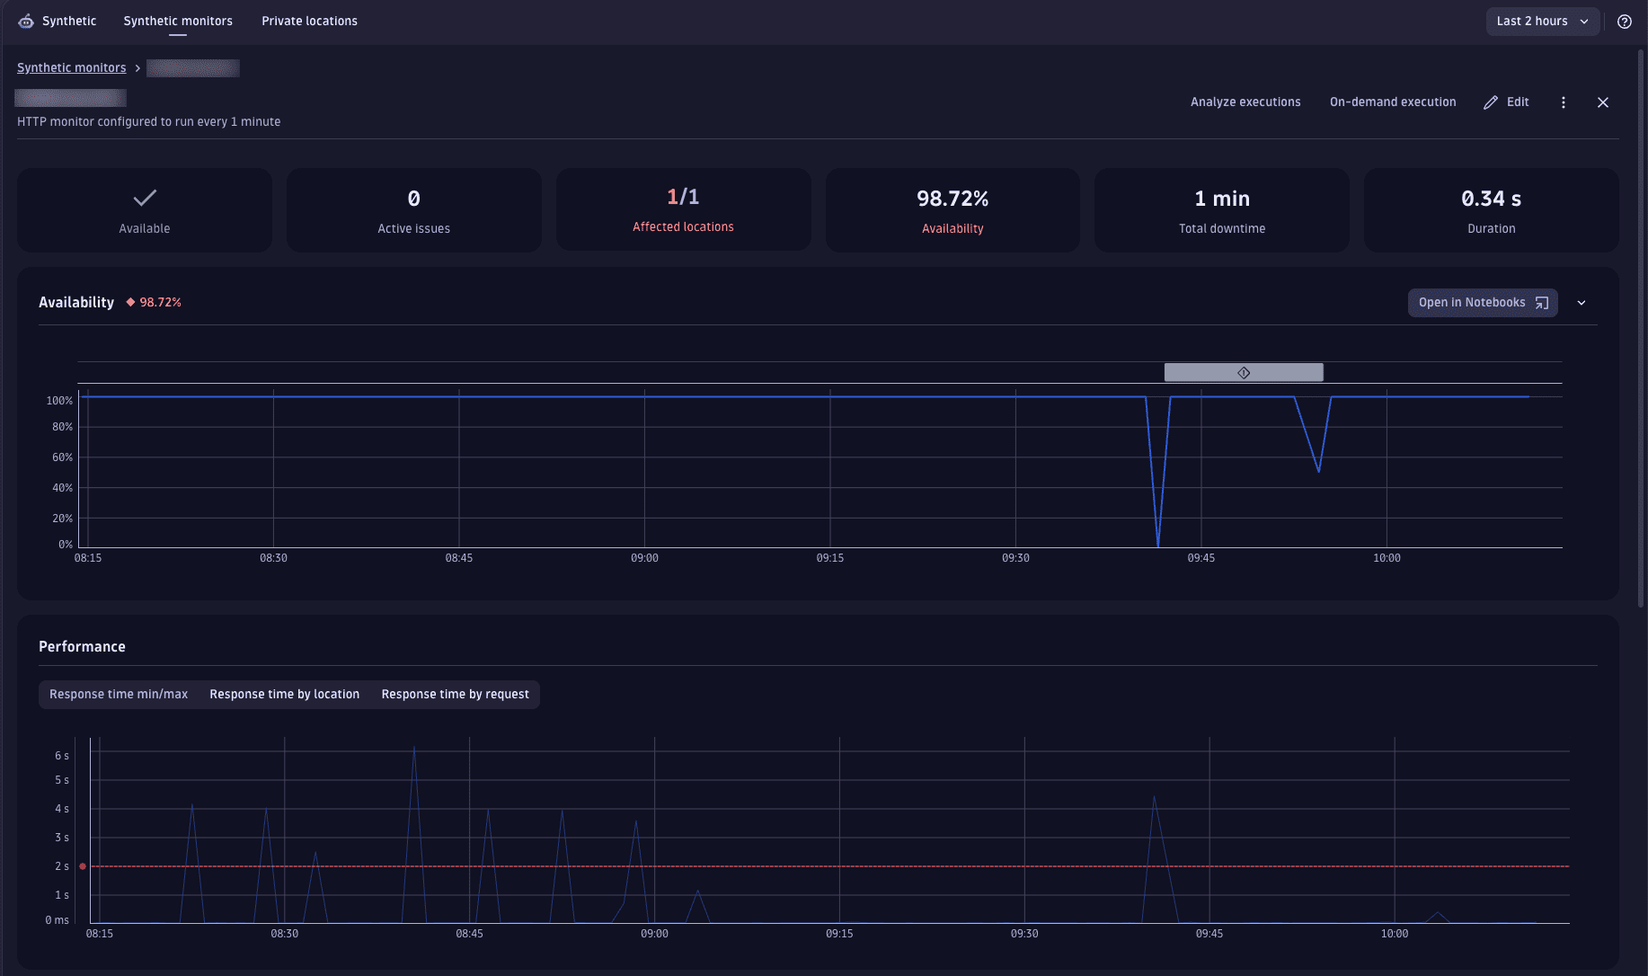Click the HTTP monitor configuration description

(149, 122)
